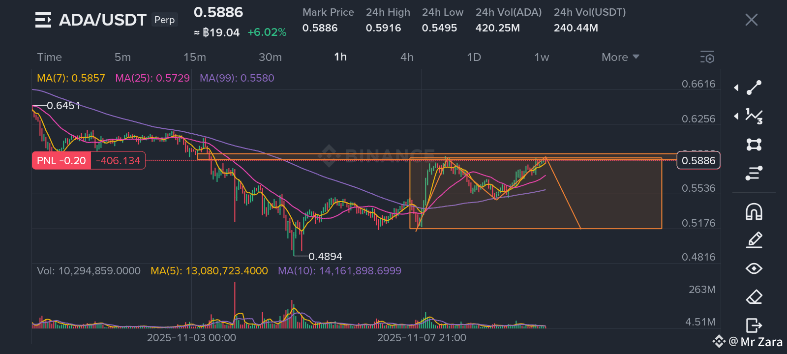This screenshot has width=787, height=354.
Task: Select the eraser tool to delete drawings
Action: (x=754, y=297)
